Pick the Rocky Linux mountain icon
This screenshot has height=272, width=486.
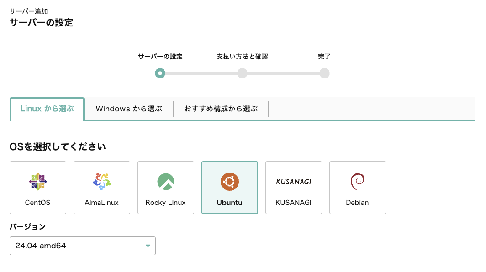point(166,182)
